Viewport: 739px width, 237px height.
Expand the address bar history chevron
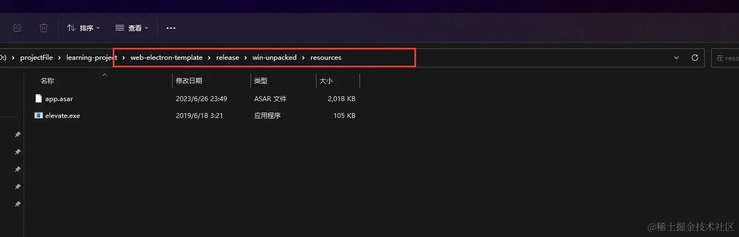click(x=676, y=58)
